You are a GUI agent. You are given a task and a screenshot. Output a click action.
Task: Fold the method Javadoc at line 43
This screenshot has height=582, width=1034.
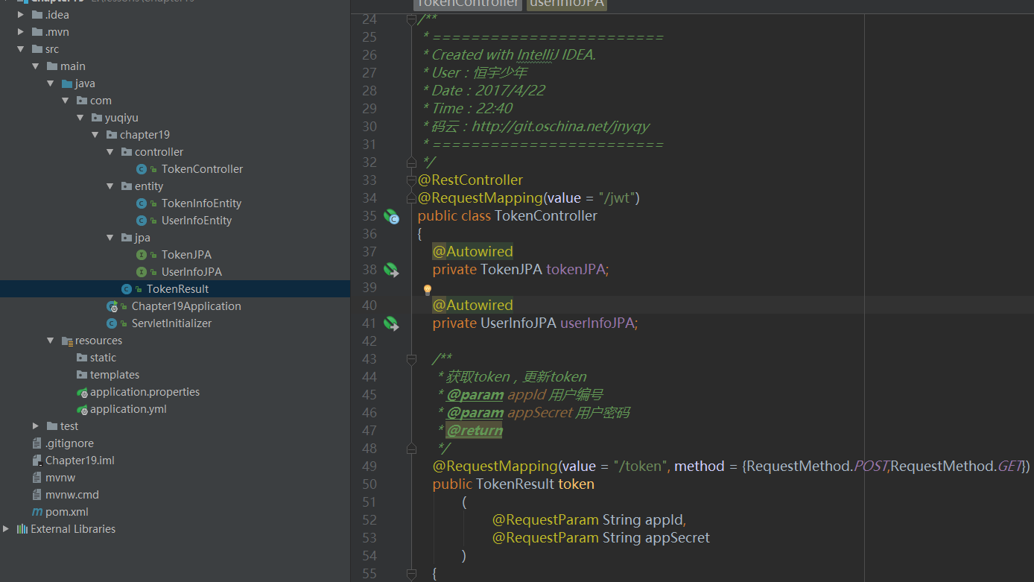tap(411, 359)
